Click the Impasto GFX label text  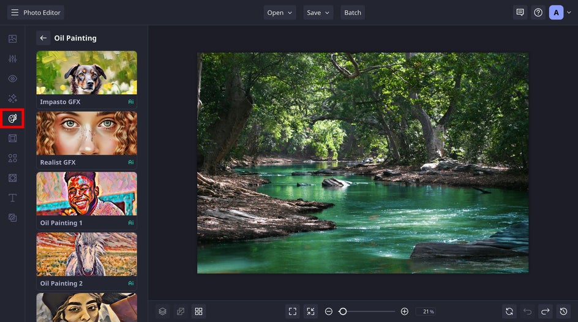point(60,102)
